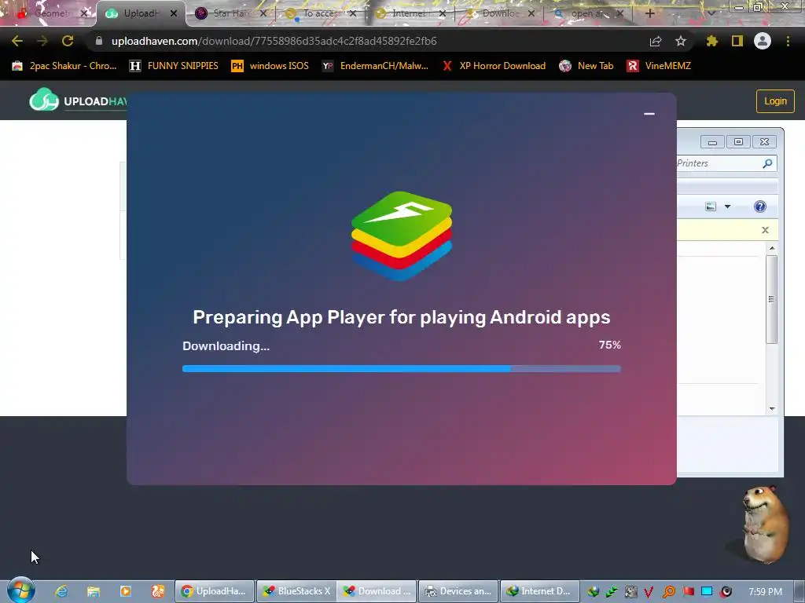This screenshot has height=603, width=805.
Task: Click the Login button on UploadHaven
Action: (775, 101)
